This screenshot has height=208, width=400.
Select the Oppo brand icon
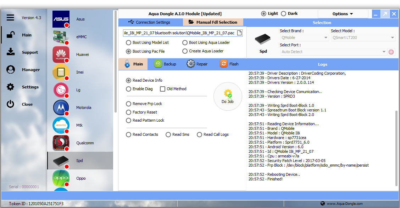[61, 178]
